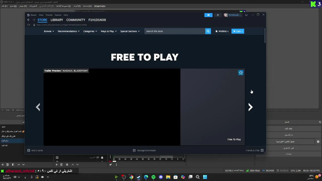Screen dimensions: 322x181
Task: Reload the Steam store page
Action: (29, 25)
